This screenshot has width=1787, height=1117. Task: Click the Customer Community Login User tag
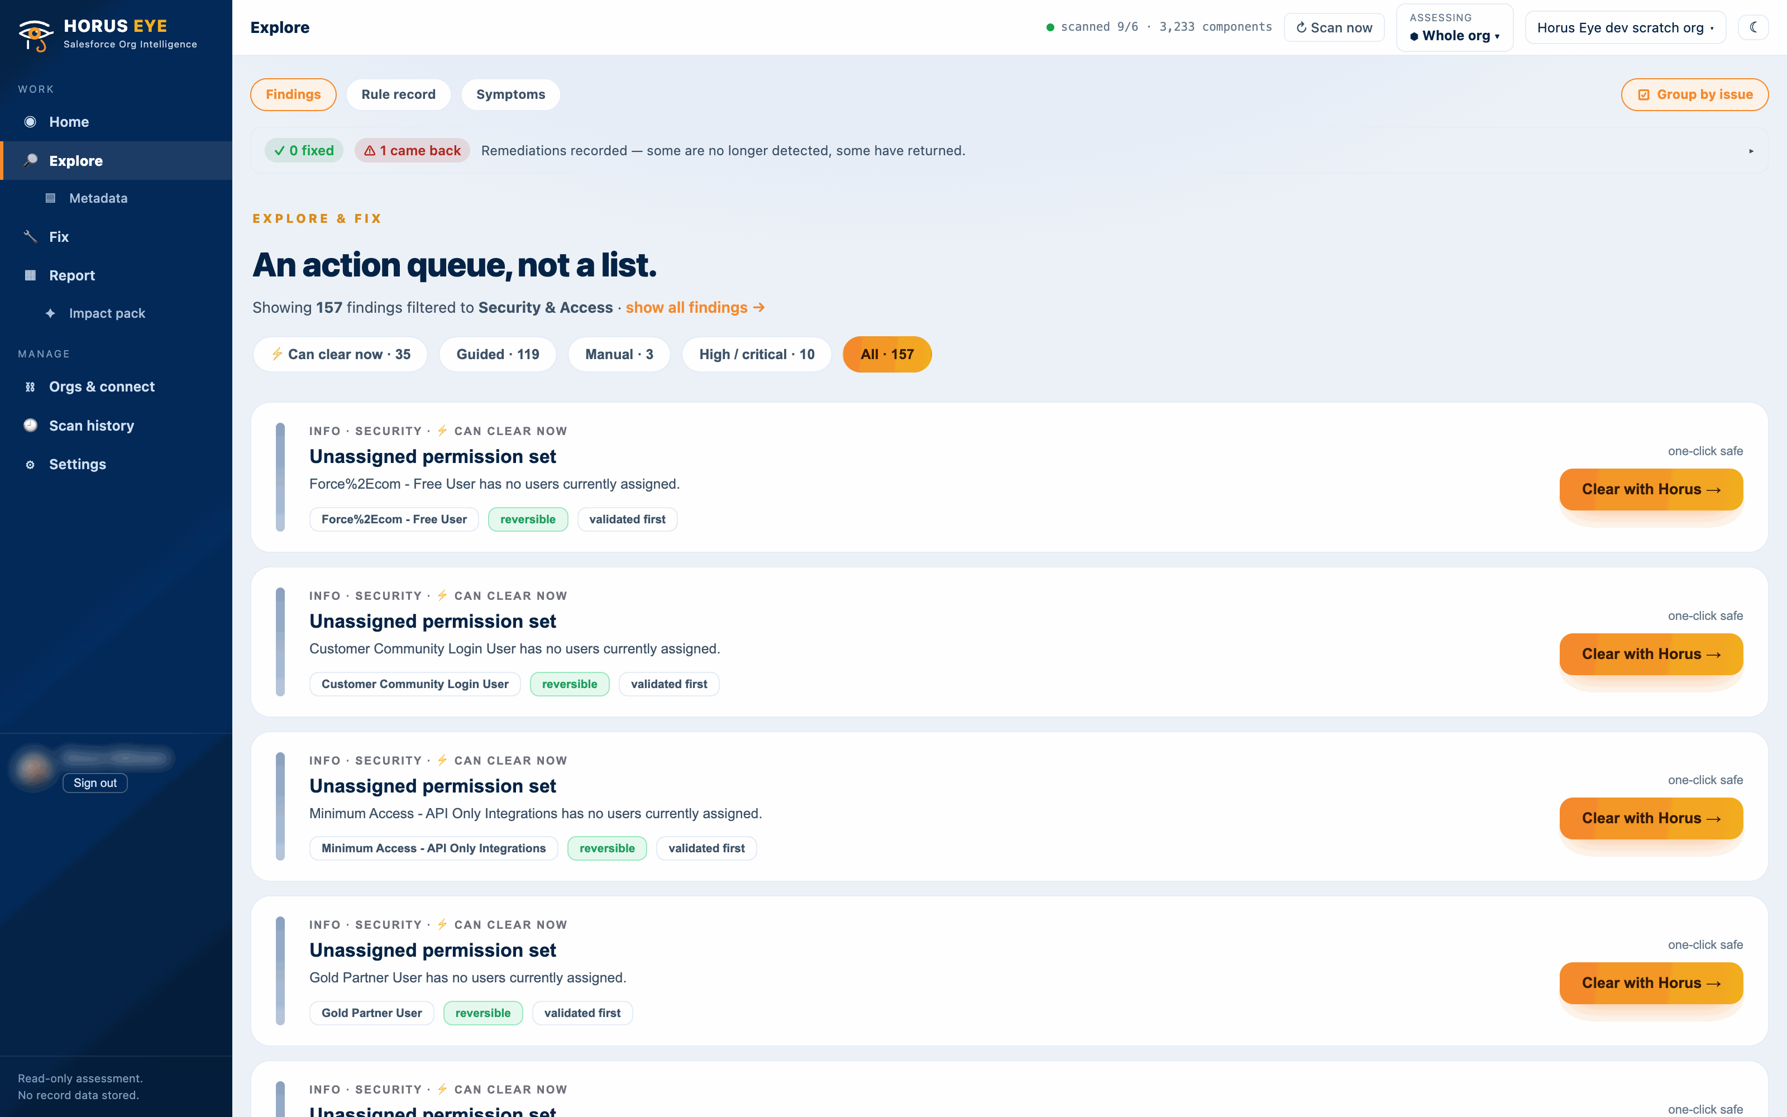pos(415,684)
